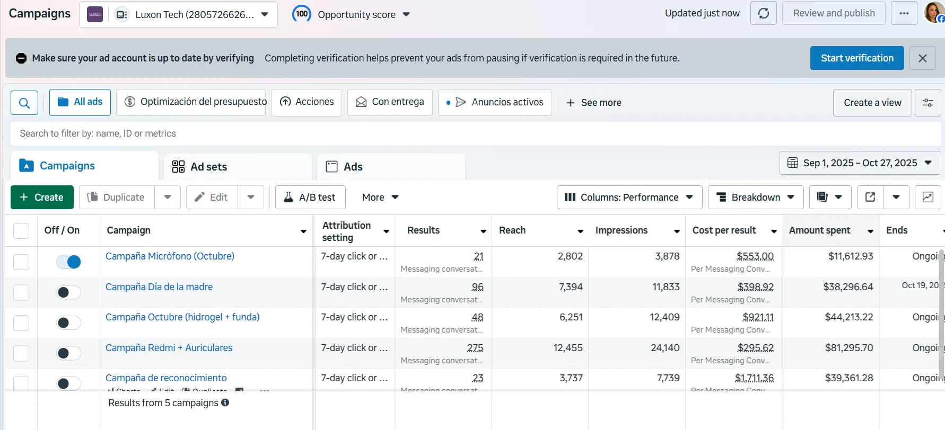Click the export share icon

tap(870, 197)
